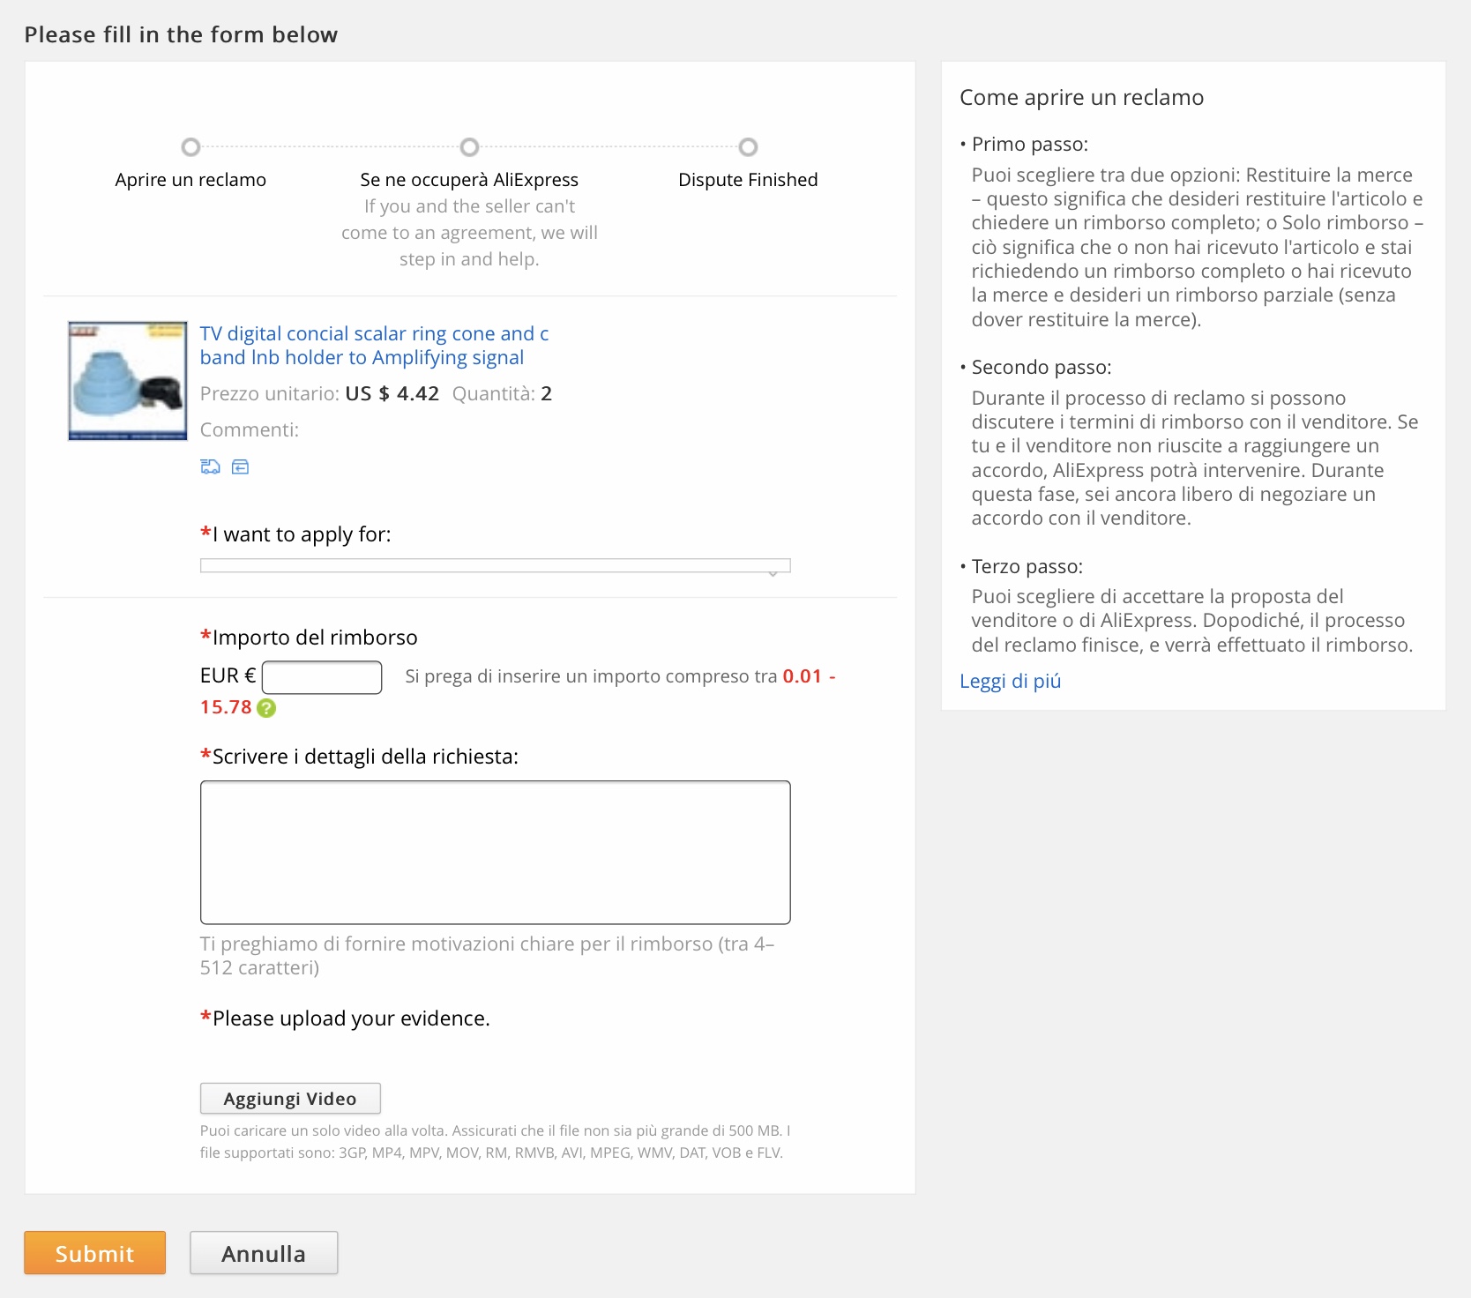Click the return box arrow icon
Viewport: 1471px width, 1298px height.
pos(240,466)
